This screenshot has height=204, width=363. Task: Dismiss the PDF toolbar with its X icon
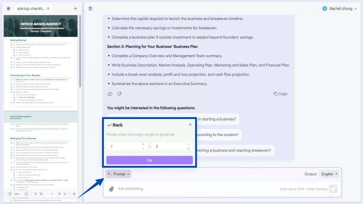pos(74,194)
